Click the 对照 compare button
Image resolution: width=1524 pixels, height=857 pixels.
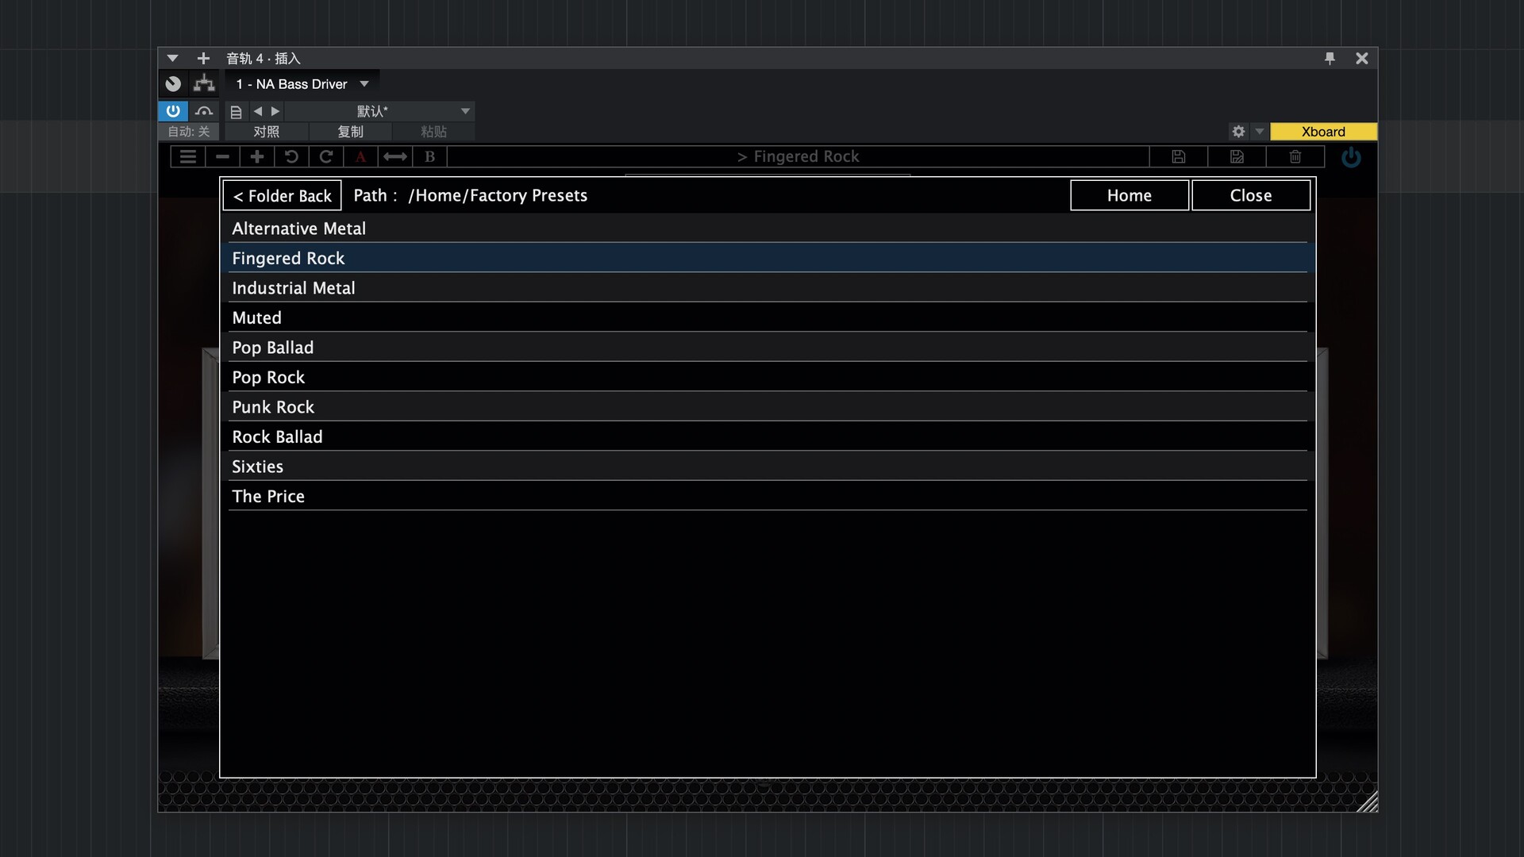tap(267, 132)
